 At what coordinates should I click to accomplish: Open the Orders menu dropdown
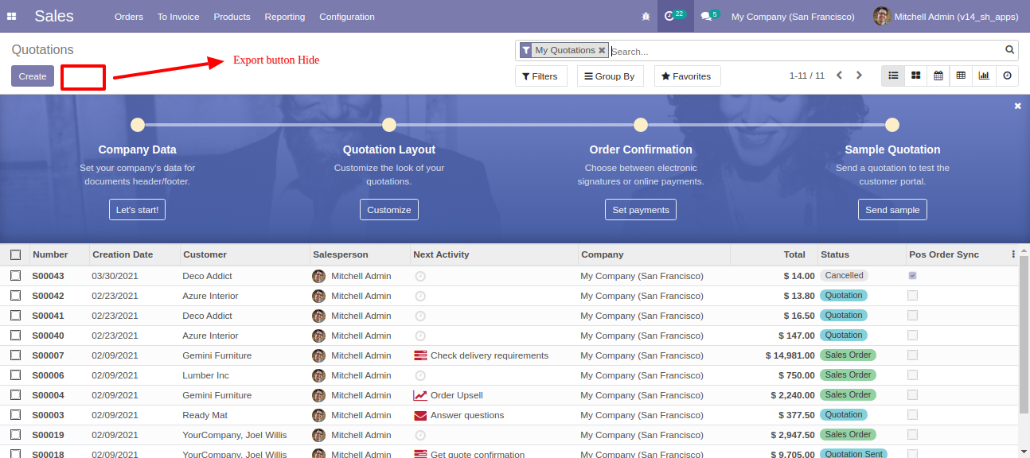coord(128,17)
